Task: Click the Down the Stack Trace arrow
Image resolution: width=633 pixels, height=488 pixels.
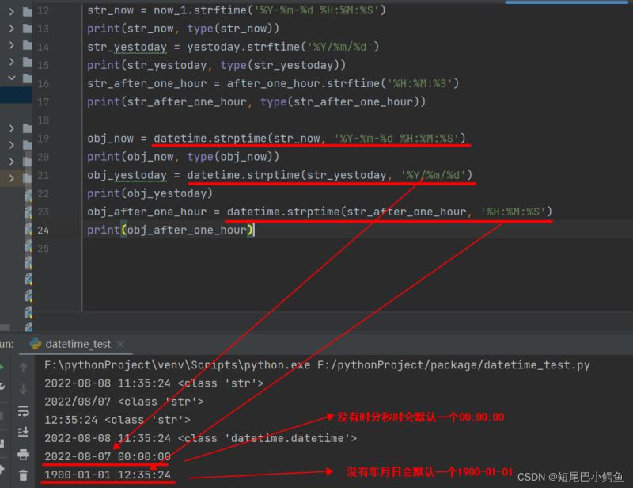Action: pyautogui.click(x=23, y=389)
